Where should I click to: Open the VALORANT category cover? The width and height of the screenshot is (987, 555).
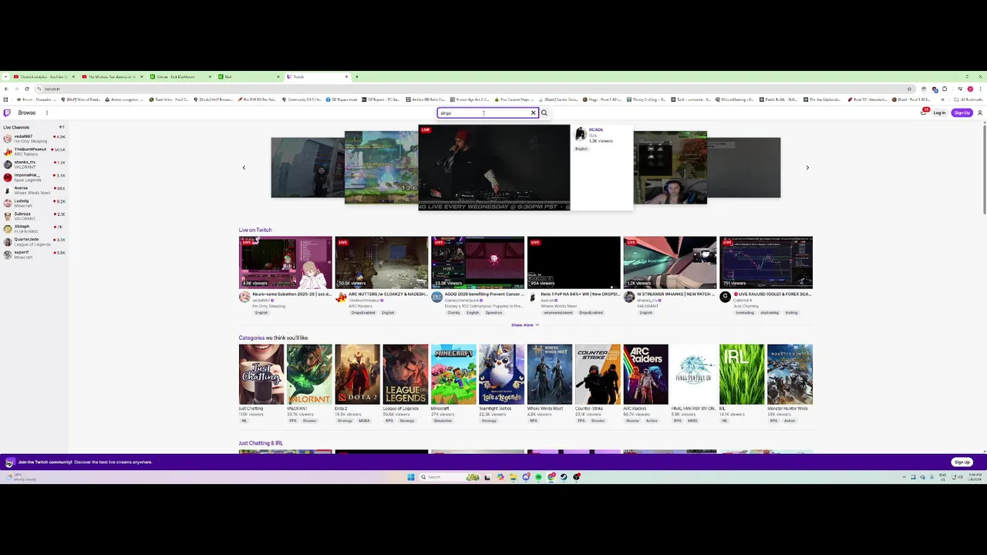pos(309,374)
